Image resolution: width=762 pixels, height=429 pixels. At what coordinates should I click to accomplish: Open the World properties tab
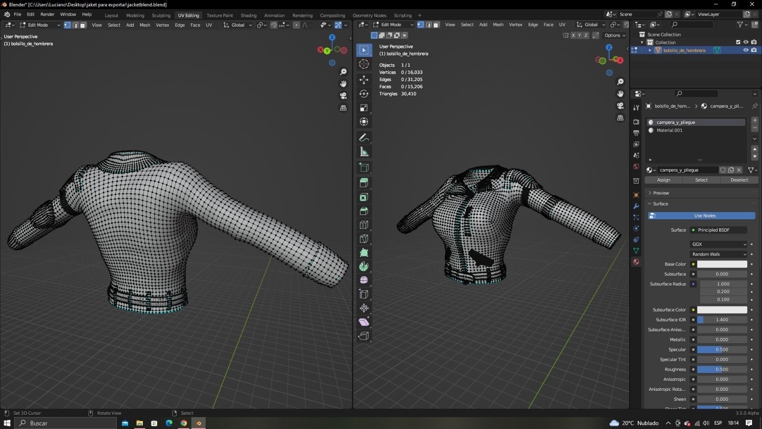click(x=636, y=166)
